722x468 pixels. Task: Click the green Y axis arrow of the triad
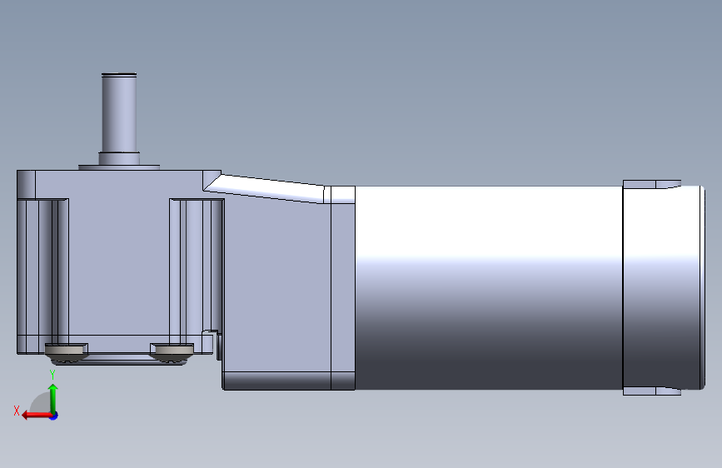[x=53, y=398]
